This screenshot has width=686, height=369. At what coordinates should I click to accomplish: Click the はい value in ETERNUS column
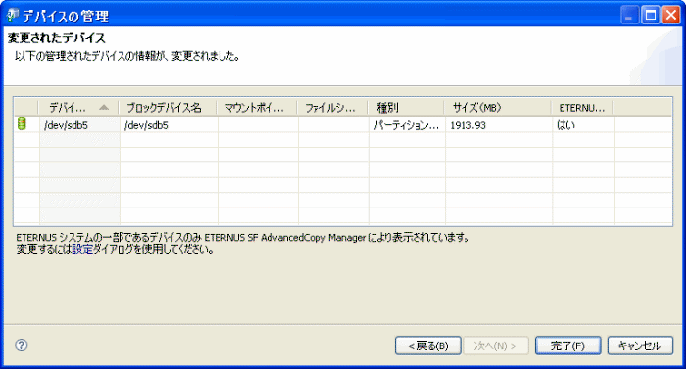tap(565, 125)
